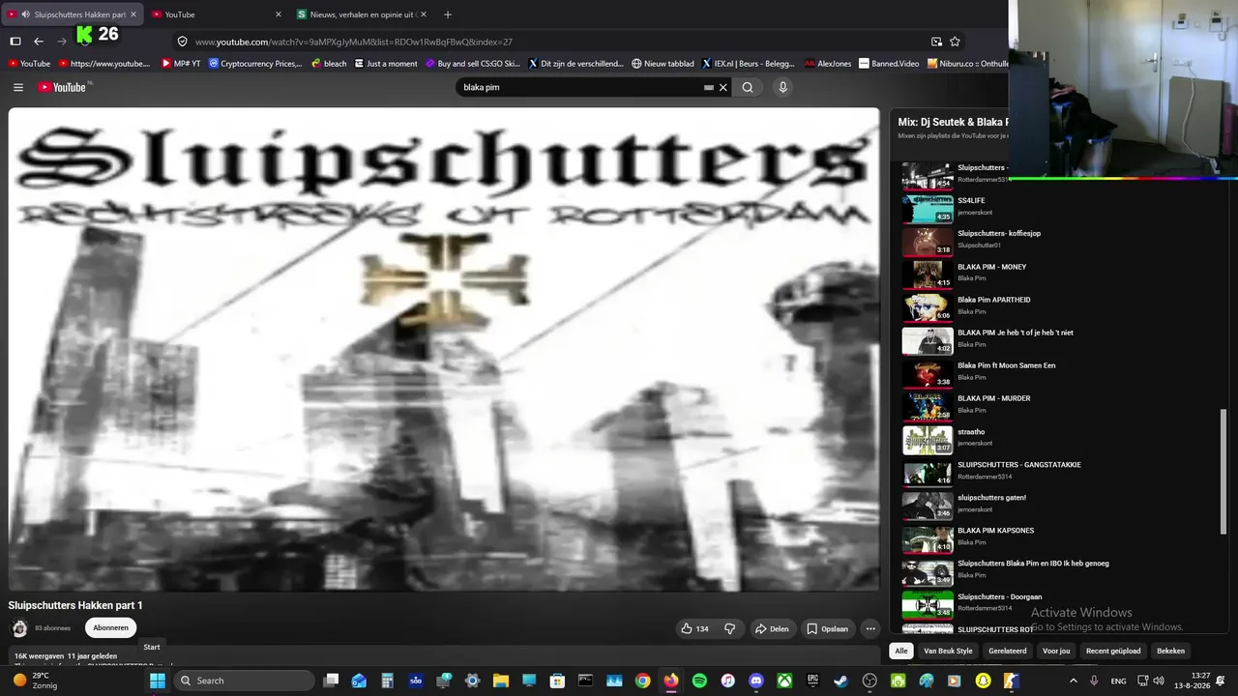Open picture-in-picture from the address bar
1238x696 pixels.
pyautogui.click(x=936, y=42)
